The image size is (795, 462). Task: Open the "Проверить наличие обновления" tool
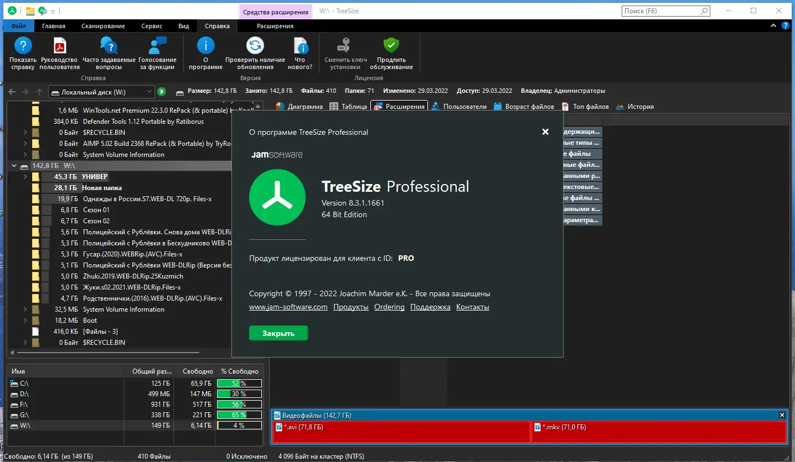click(x=255, y=53)
